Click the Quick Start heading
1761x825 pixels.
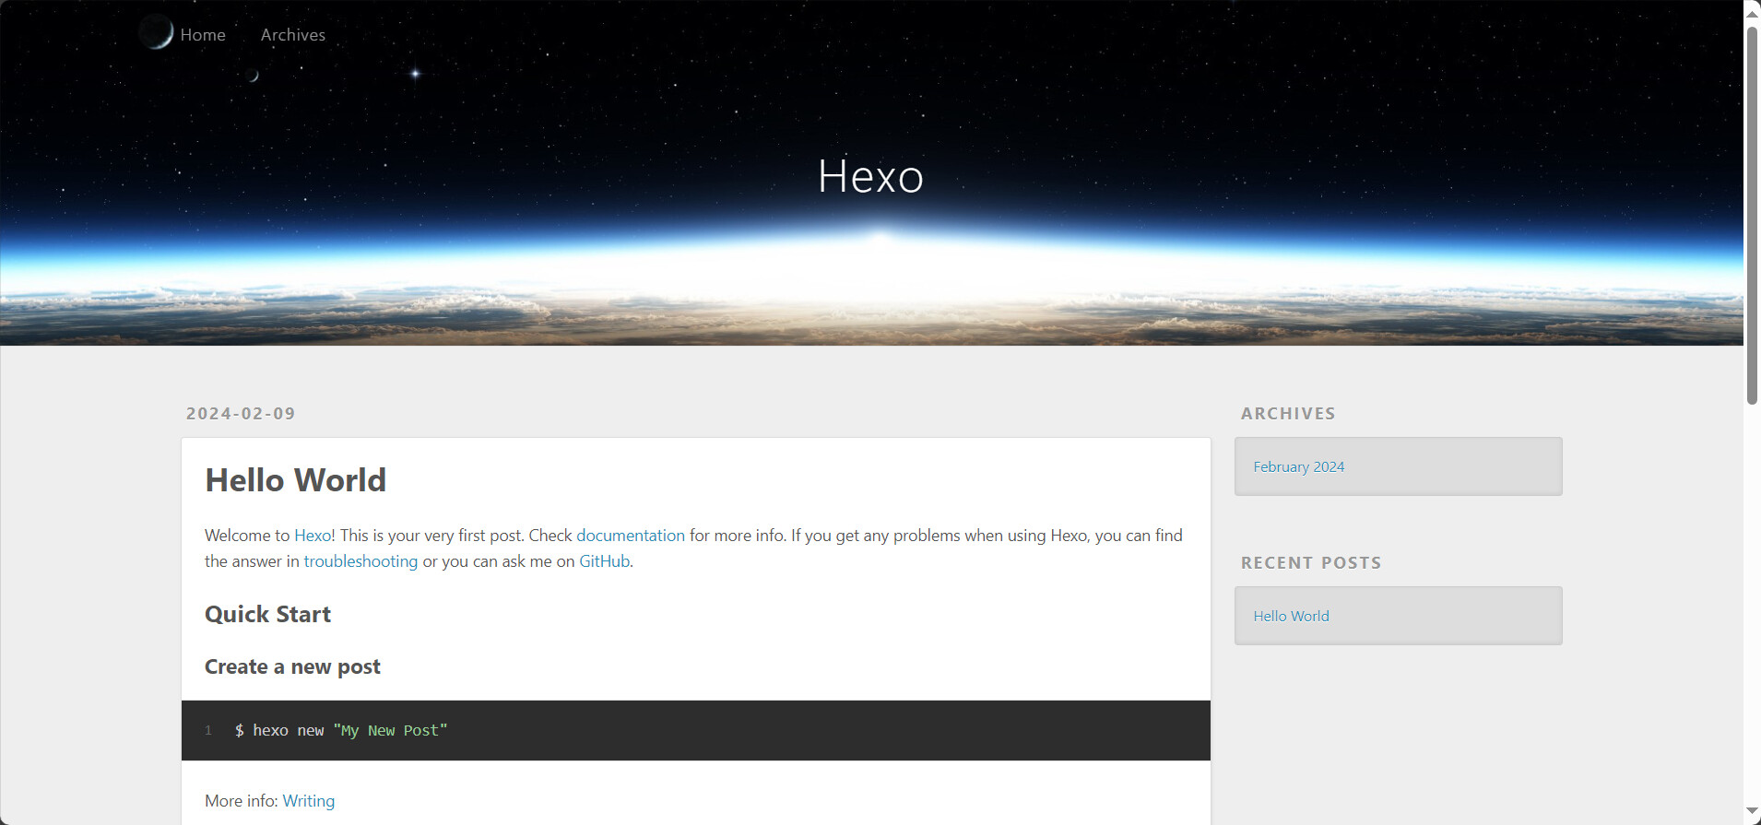[x=267, y=615]
